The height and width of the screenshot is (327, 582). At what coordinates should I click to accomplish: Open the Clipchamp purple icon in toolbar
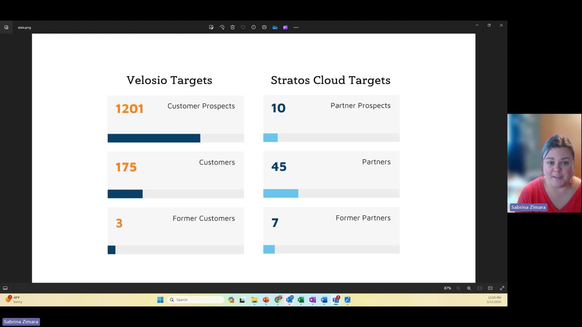tap(285, 27)
